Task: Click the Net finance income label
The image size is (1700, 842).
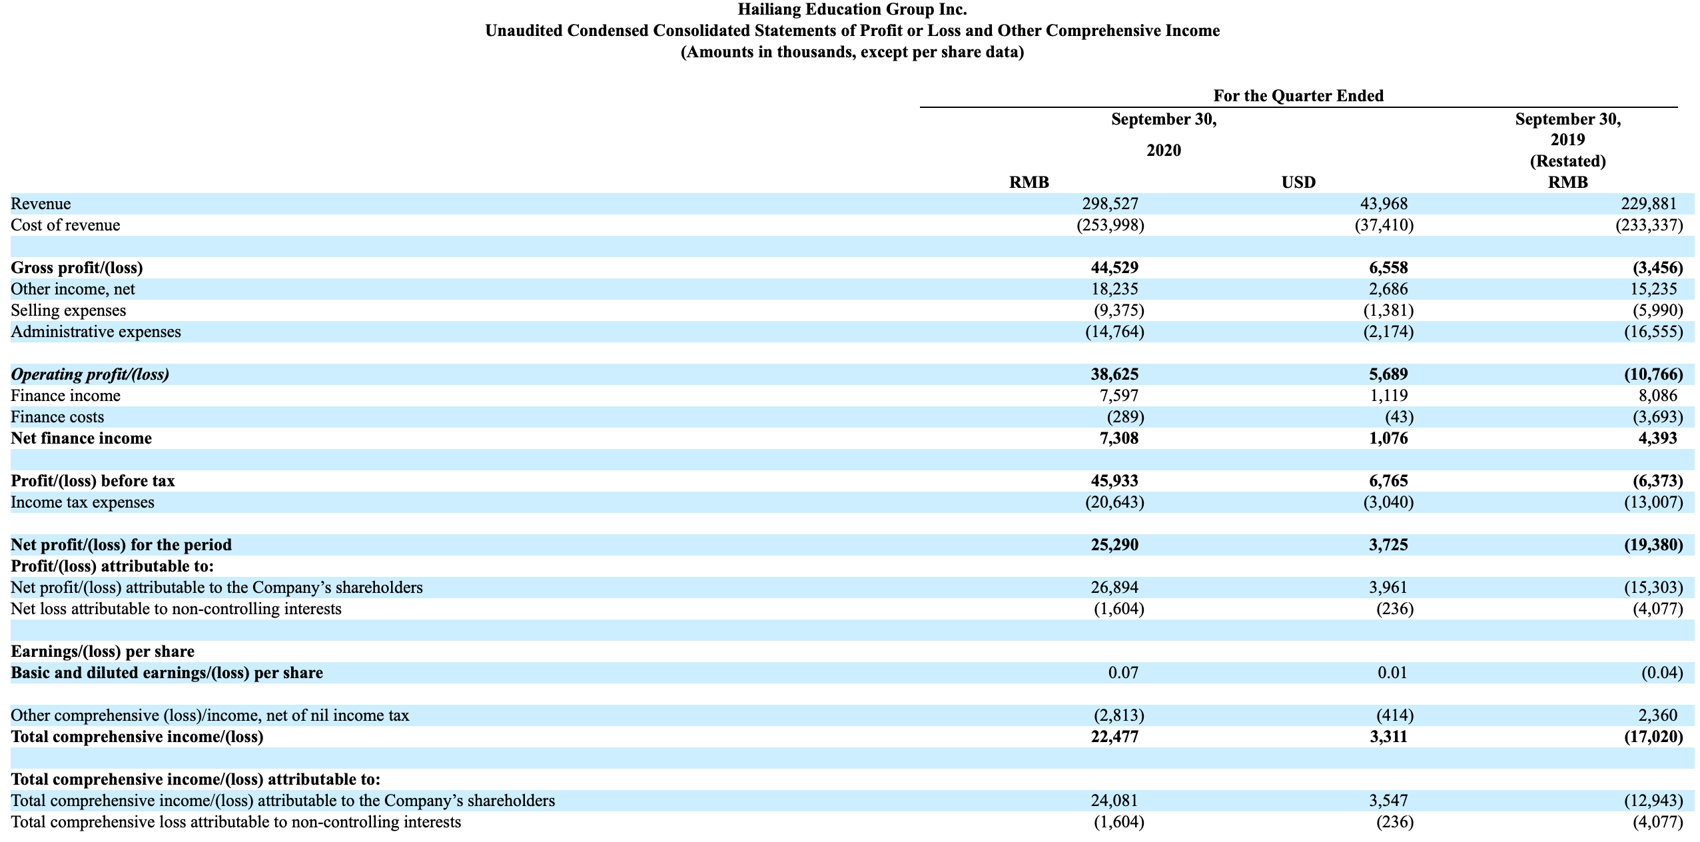Action: coord(81,438)
